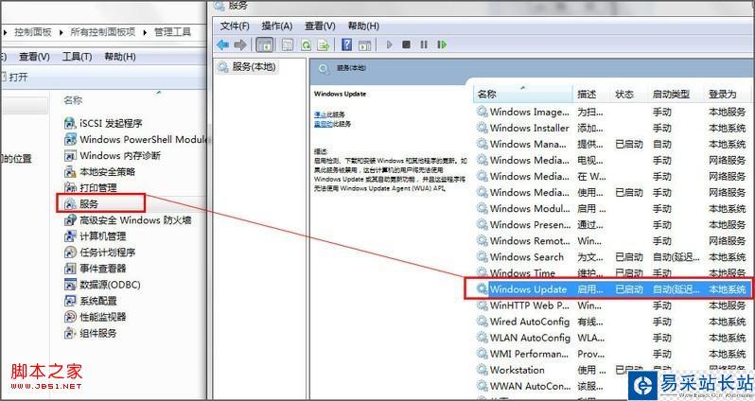Screen dimensions: 755x401
Task: Expand the arrow before 所有控制面板项 breadcrumb
Action: 61,33
